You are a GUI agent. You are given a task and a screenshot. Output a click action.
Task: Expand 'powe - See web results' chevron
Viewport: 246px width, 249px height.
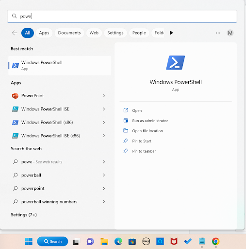104,161
